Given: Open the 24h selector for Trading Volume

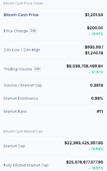Looking at the screenshot, I should click(37, 69).
